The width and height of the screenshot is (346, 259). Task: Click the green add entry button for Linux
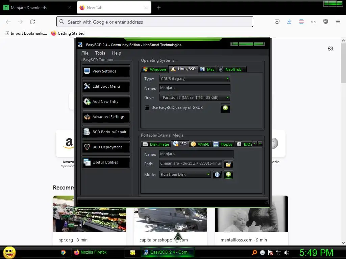pos(225,108)
